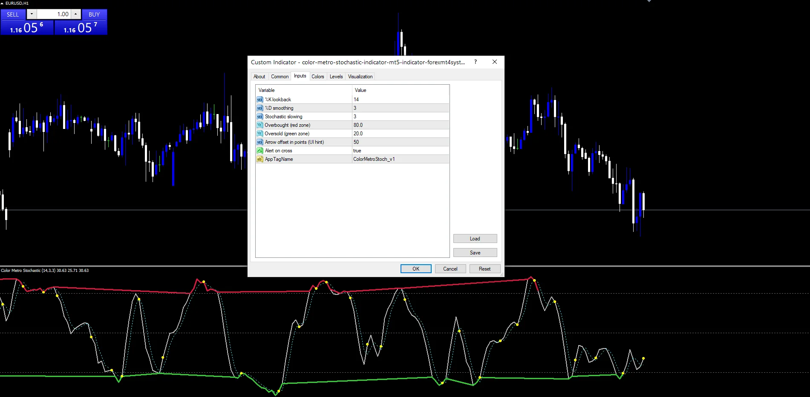This screenshot has width=810, height=397.
Task: Click the sell price 1.16 05 tile
Action: (27, 28)
